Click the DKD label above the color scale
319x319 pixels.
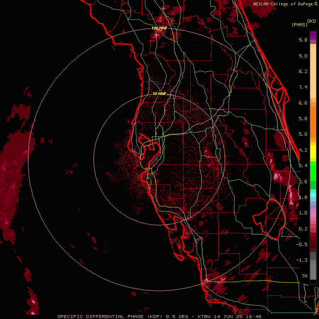click(312, 21)
